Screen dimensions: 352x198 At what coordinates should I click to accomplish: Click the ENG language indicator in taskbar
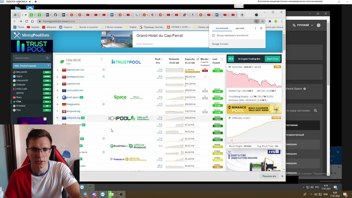(x=325, y=194)
